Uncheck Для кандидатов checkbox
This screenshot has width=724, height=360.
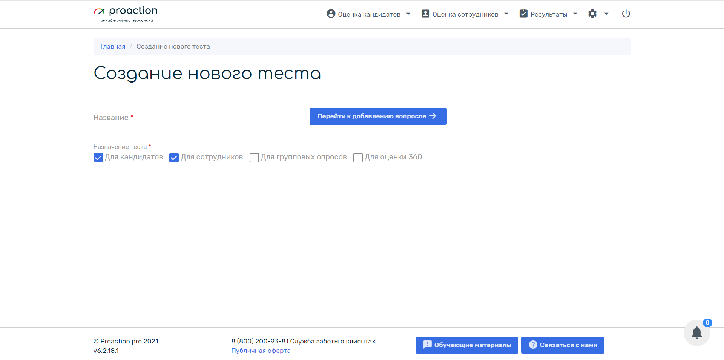pos(98,158)
